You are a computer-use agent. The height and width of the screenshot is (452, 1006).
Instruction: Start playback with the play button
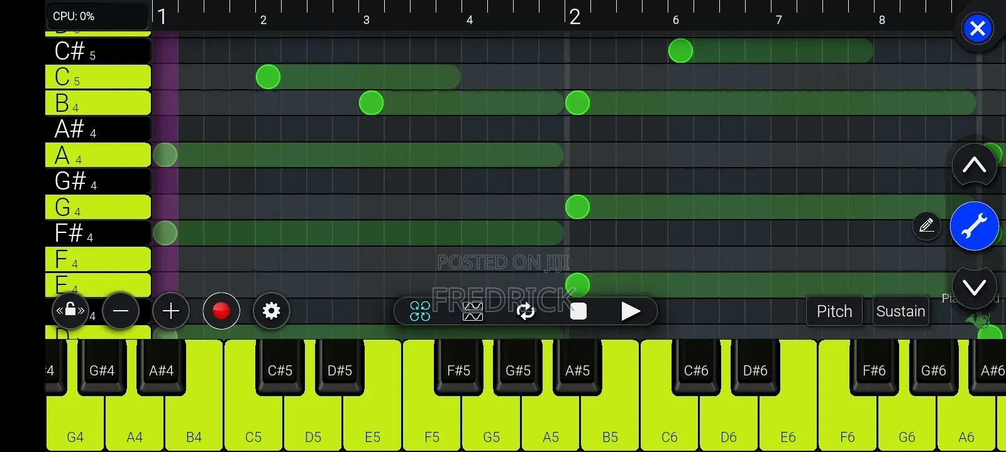(x=631, y=311)
